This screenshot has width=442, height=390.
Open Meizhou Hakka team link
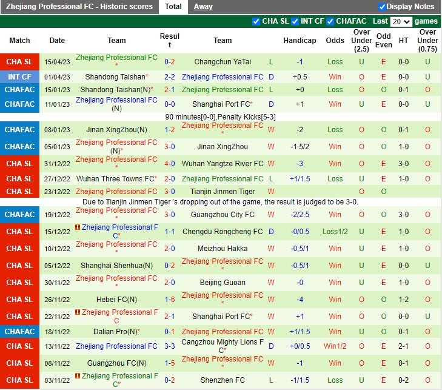(x=223, y=249)
